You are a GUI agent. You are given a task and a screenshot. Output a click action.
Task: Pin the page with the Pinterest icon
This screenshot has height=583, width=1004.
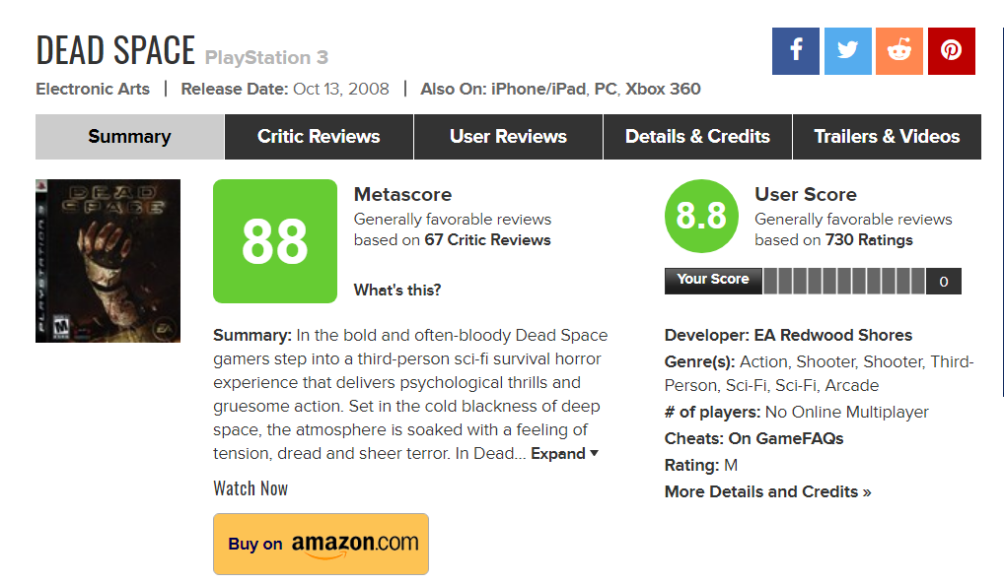(x=951, y=51)
